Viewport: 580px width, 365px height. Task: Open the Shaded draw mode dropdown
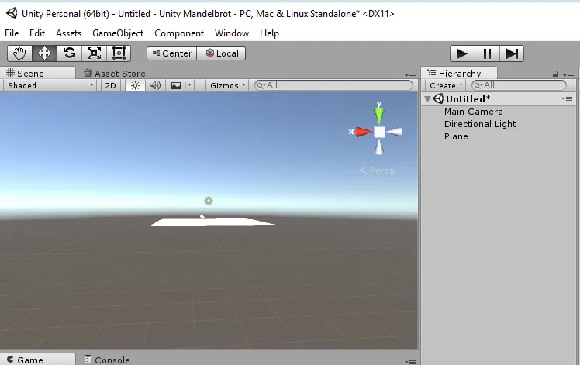tap(50, 85)
